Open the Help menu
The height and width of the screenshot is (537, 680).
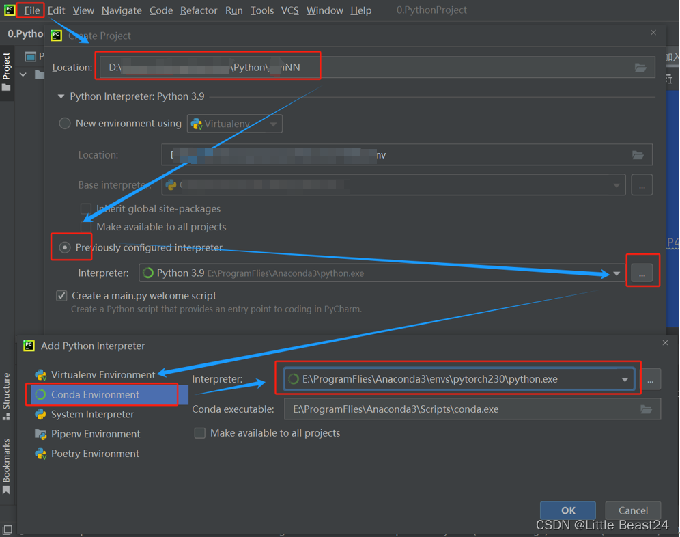(x=360, y=10)
